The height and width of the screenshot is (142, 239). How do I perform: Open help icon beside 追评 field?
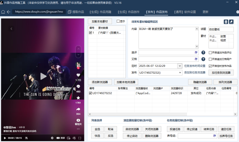coord(203,53)
